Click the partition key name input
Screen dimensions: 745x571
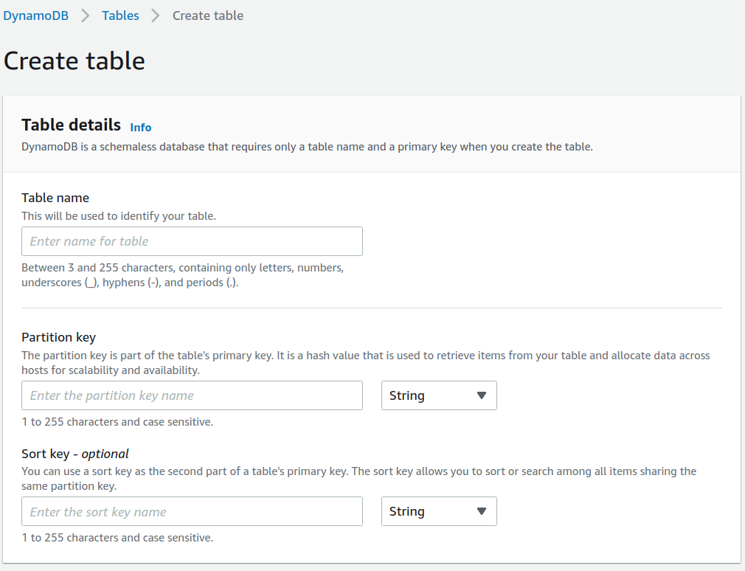[x=192, y=395]
